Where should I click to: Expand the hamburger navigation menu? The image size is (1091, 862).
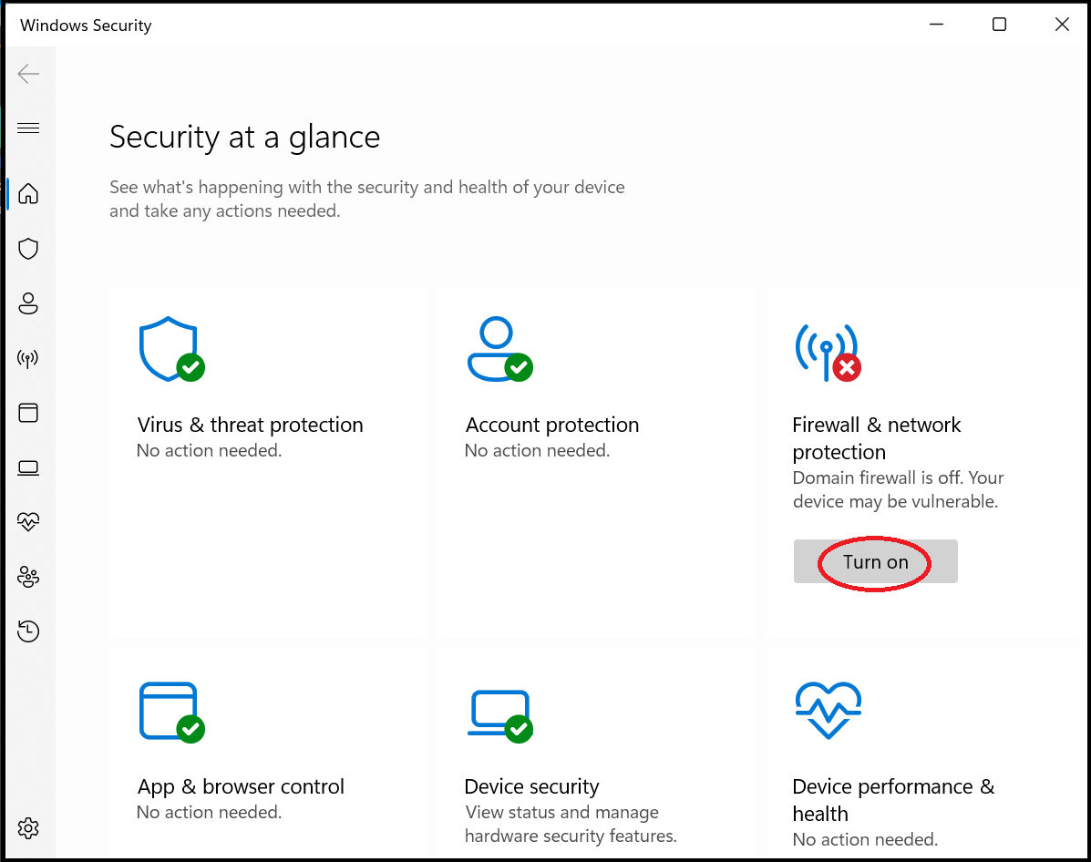coord(28,128)
